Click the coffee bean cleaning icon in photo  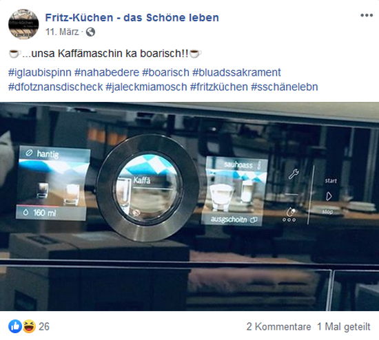(291, 212)
